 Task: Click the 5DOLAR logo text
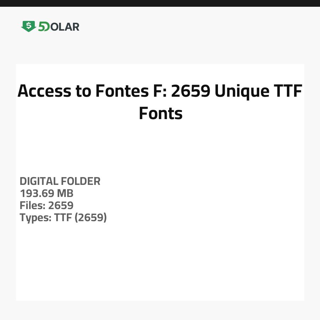click(x=59, y=27)
